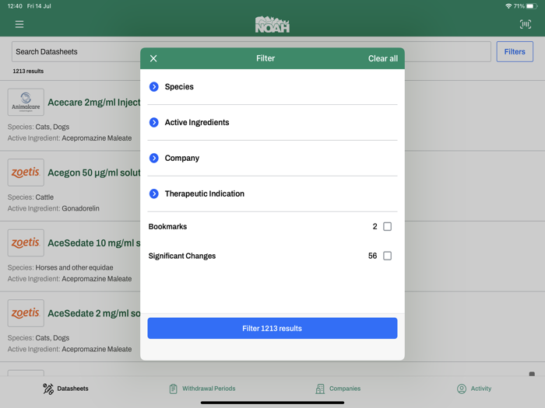
Task: Open AceSedate 2 mg/ml datasheet title
Action: coord(94,313)
